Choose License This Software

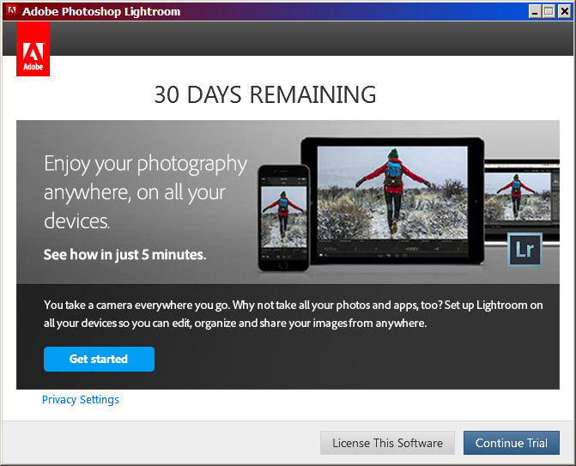click(x=387, y=443)
